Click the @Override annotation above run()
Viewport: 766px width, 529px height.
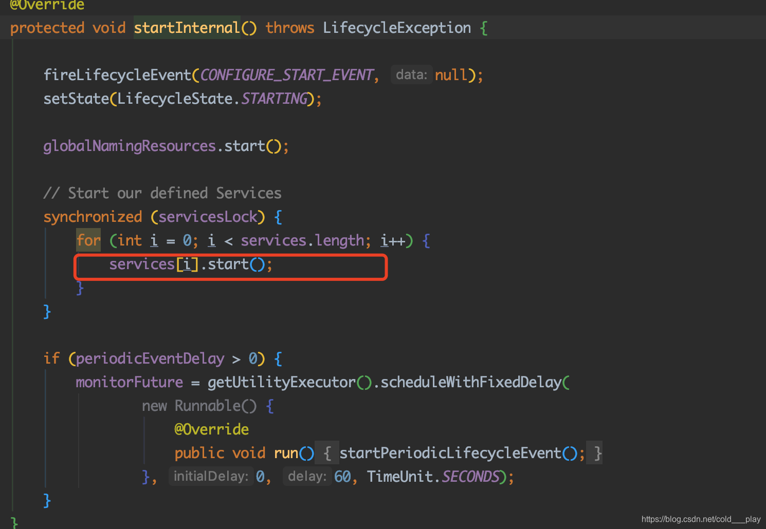(212, 429)
